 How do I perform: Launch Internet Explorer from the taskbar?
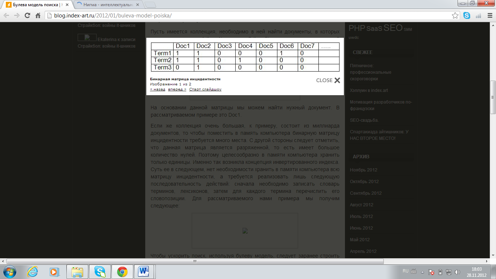pyautogui.click(x=33, y=272)
